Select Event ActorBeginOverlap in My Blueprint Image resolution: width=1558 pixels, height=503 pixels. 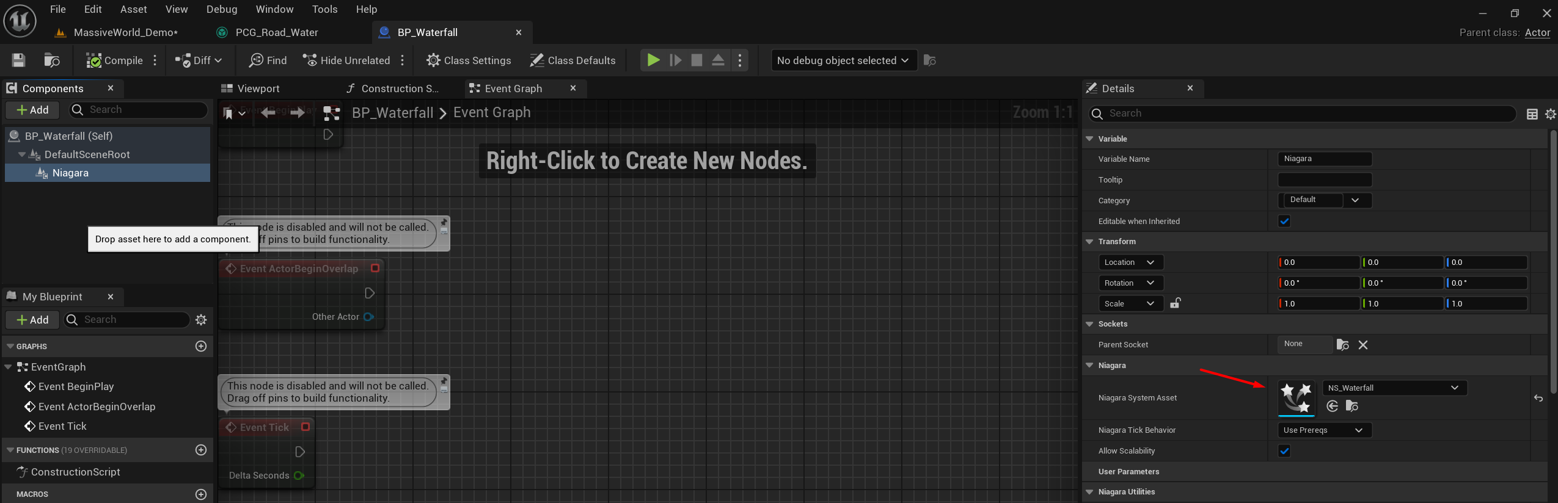click(97, 407)
